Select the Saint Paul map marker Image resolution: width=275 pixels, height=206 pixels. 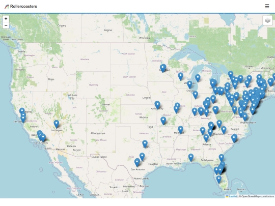point(163,68)
